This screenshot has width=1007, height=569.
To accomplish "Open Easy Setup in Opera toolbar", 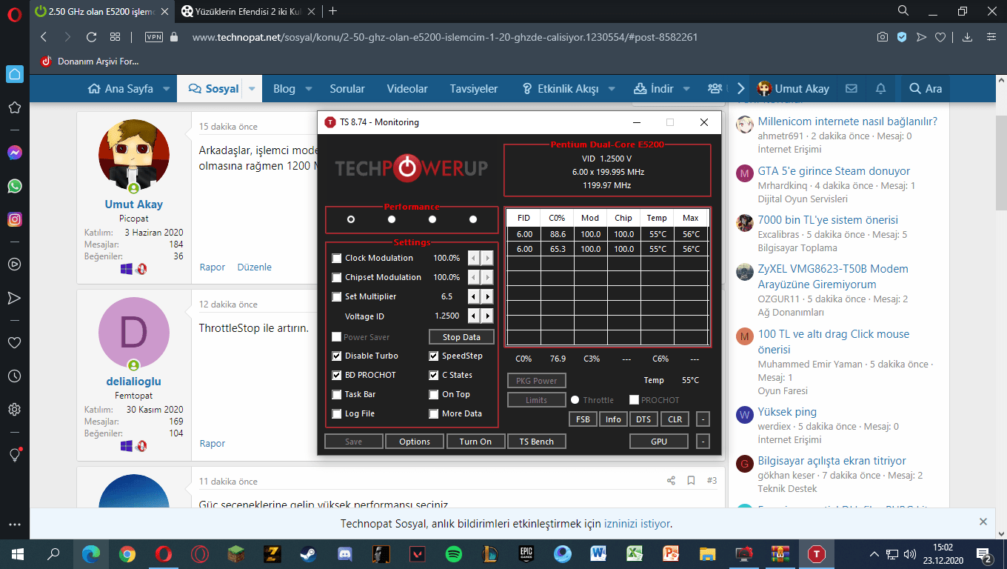I will pos(991,37).
